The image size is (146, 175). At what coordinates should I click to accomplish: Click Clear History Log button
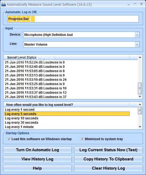[109, 168]
